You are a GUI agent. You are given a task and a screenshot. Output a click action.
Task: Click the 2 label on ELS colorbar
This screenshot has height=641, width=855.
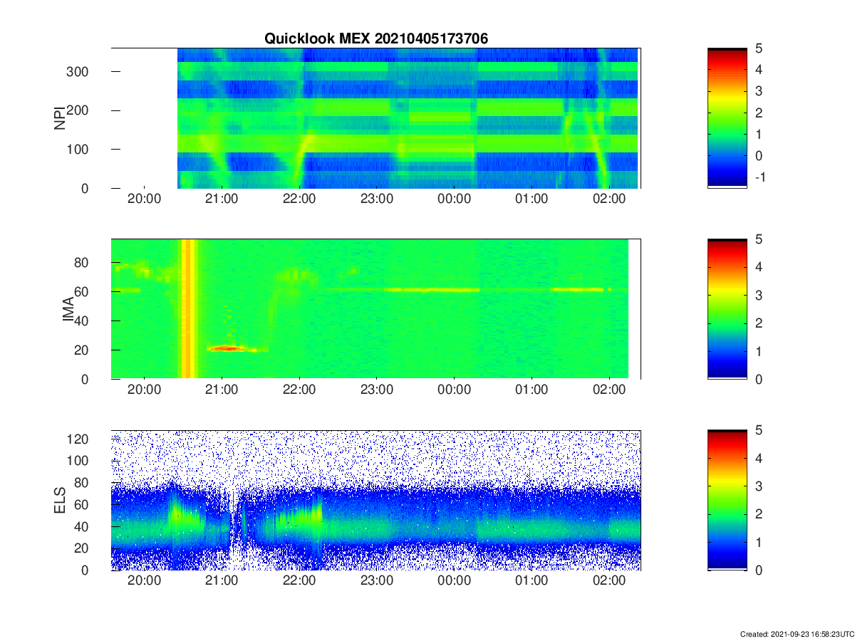point(760,514)
